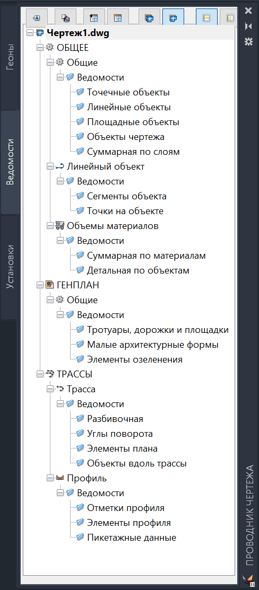The image size is (259, 590).
Task: Click the gear icon next to ОБЩЕЕ
Action: 50,48
